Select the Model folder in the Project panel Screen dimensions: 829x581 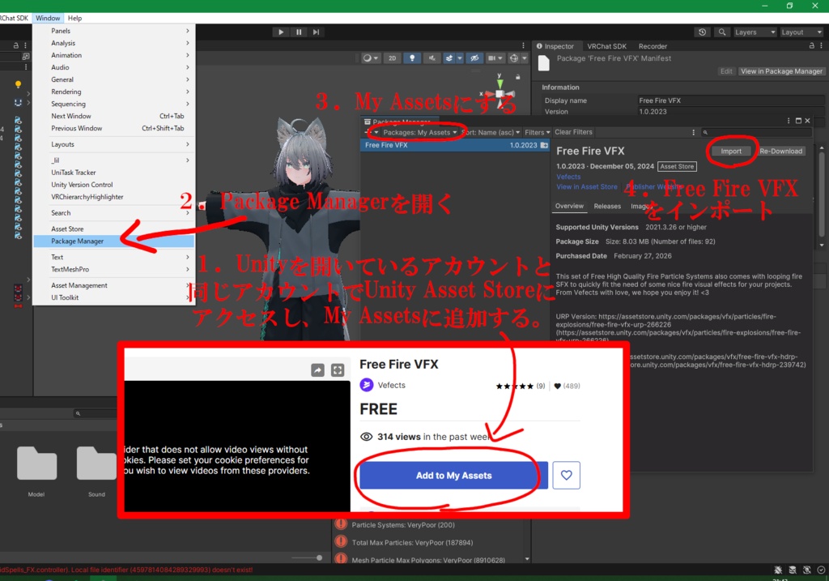coord(36,471)
